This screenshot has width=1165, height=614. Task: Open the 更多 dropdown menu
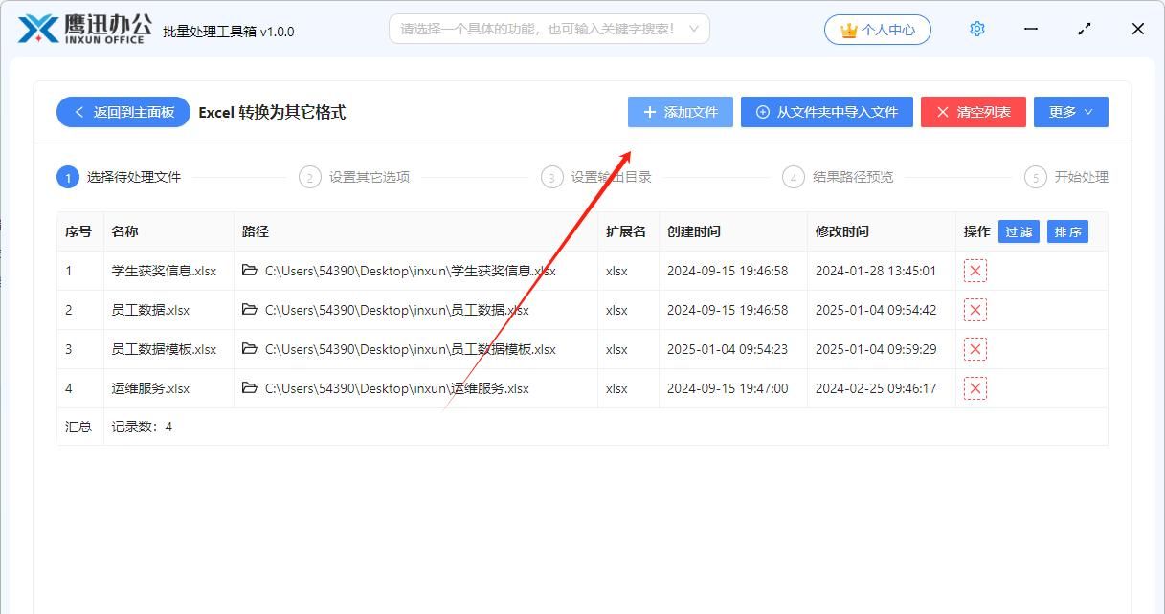click(x=1070, y=111)
